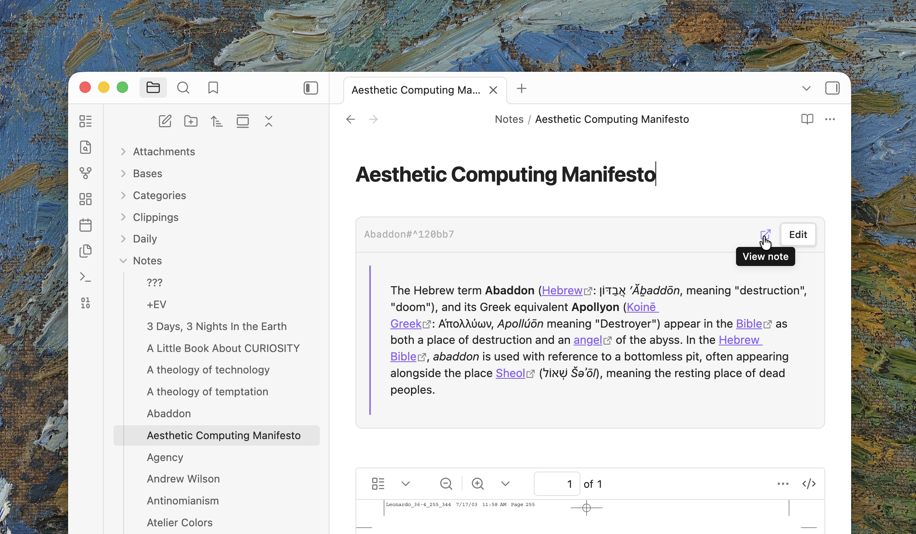Viewport: 916px width, 534px height.
Task: Click the new note icon
Action: point(165,121)
